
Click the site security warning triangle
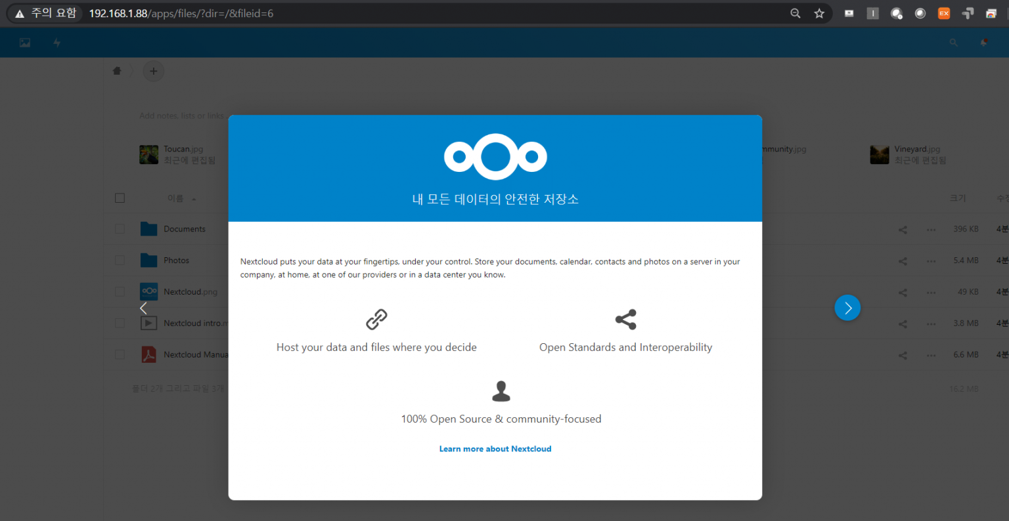[20, 13]
